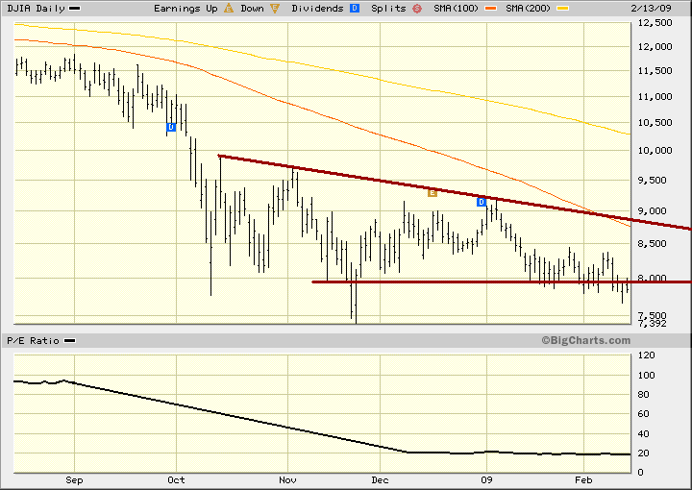
Task: Click the 10,500 price axis label
Action: [655, 123]
